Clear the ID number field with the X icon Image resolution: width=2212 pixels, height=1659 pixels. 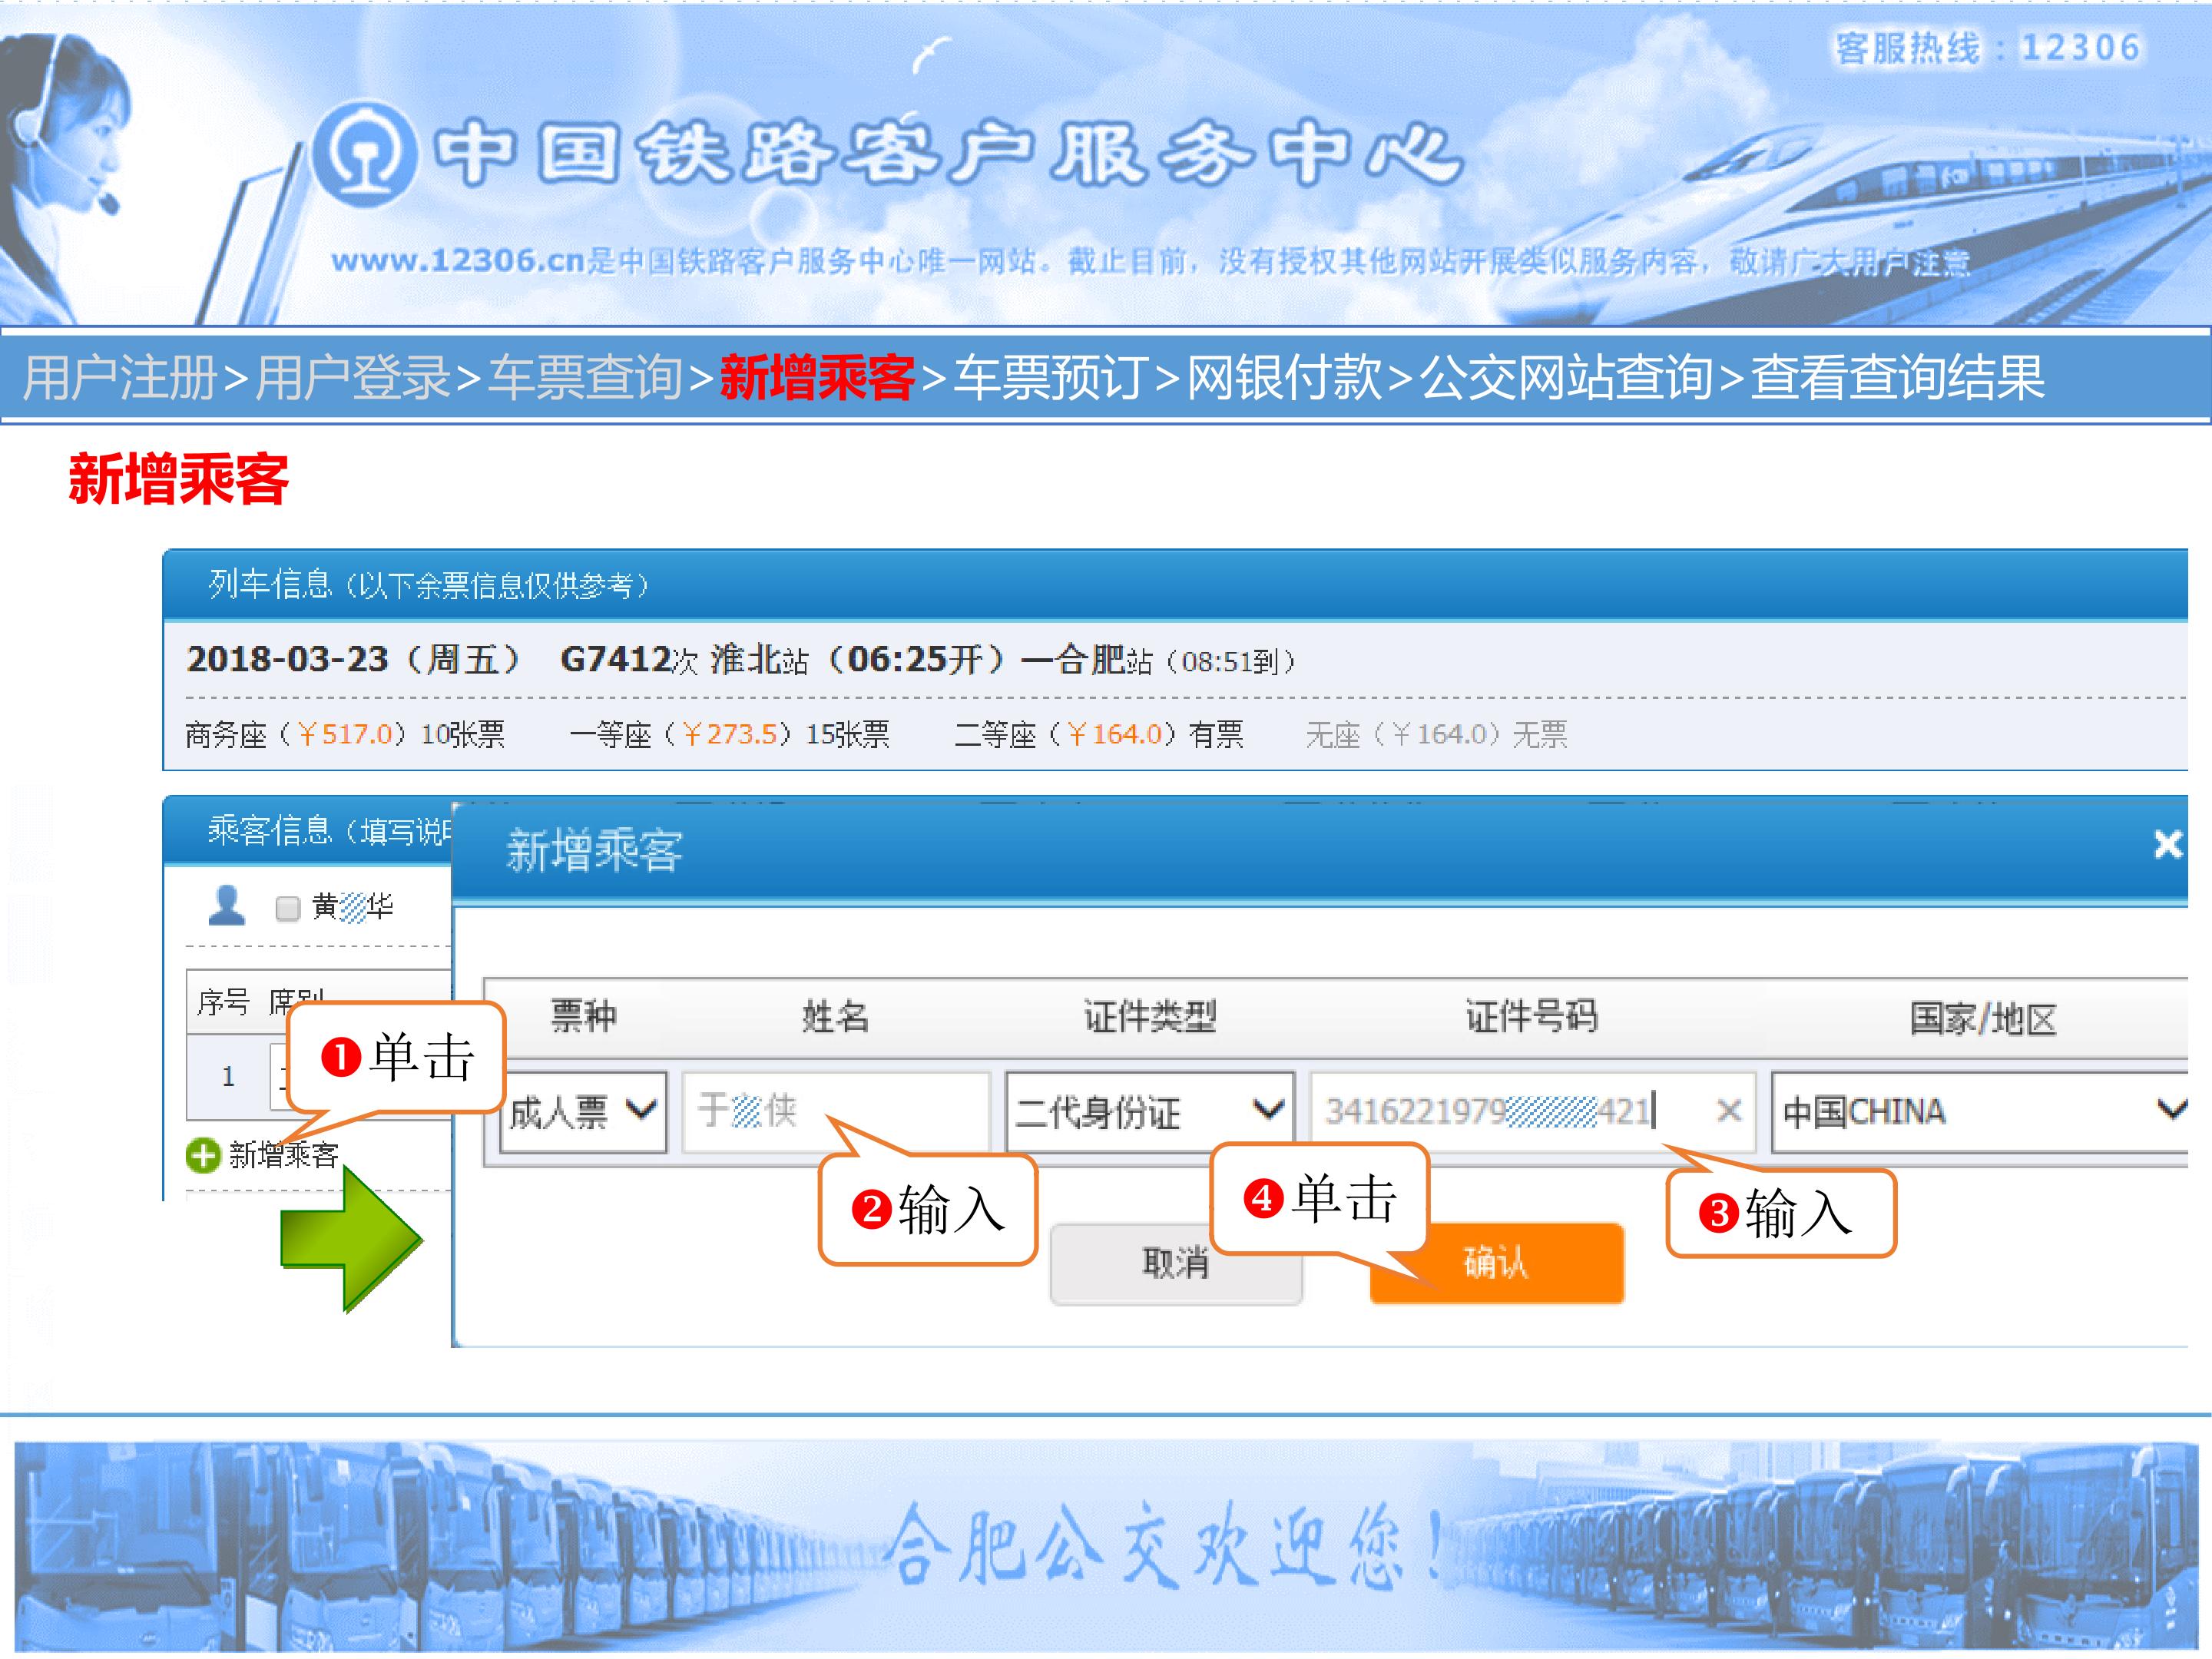pyautogui.click(x=1729, y=1110)
